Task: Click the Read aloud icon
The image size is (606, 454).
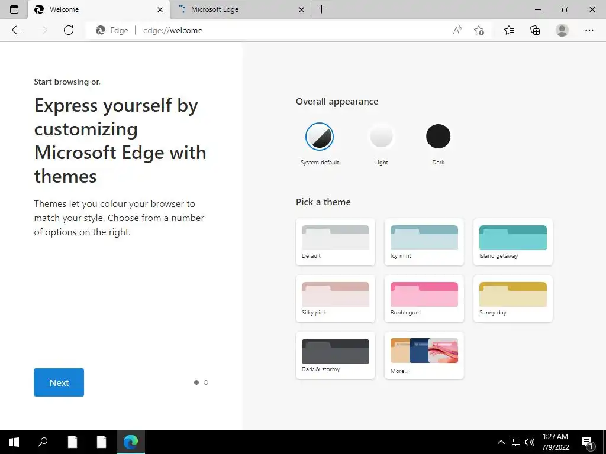Action: tap(457, 30)
